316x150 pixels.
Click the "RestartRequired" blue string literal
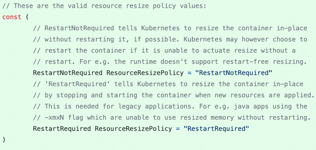point(216,128)
